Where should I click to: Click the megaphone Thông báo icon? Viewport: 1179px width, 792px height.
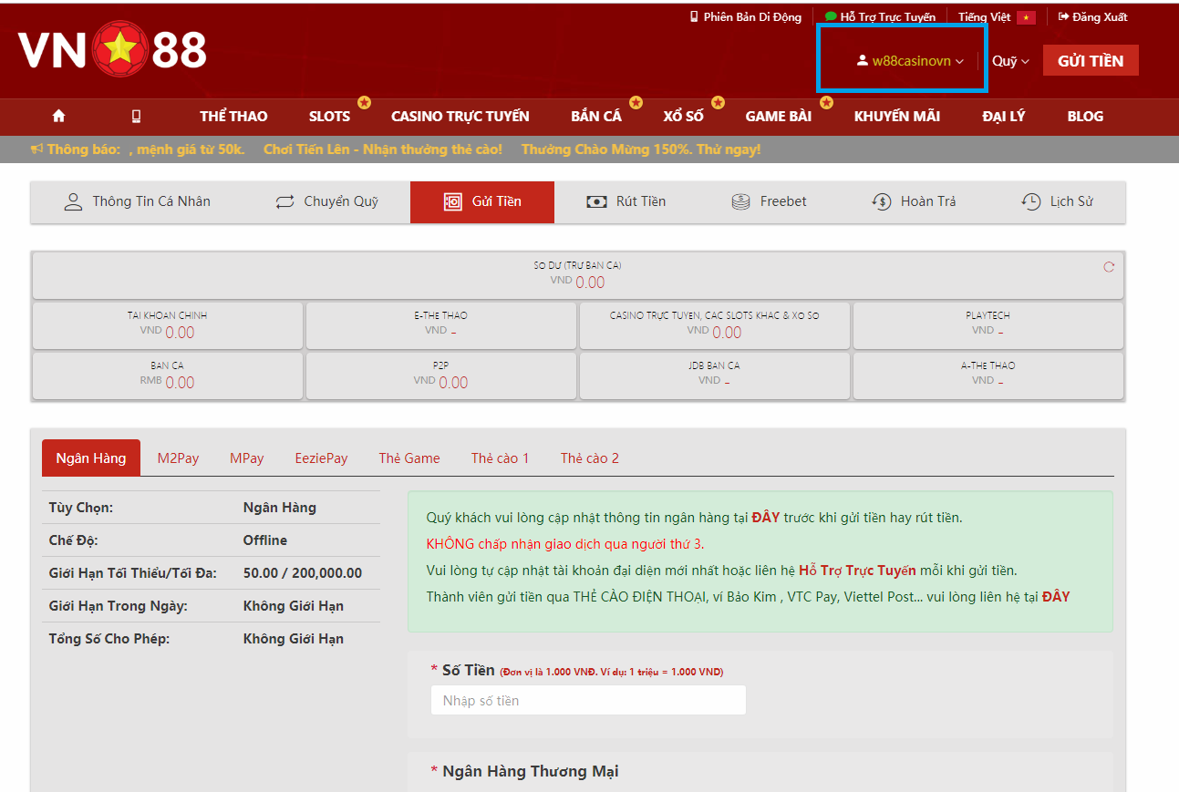point(36,149)
